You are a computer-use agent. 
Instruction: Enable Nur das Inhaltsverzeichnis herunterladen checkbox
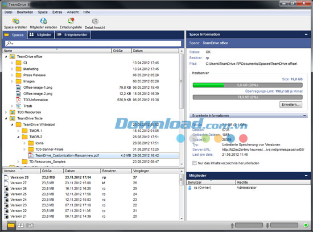click(194, 163)
